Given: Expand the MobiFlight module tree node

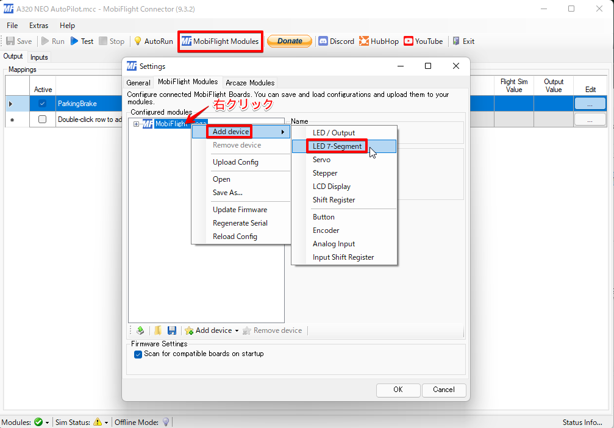Looking at the screenshot, I should (136, 124).
